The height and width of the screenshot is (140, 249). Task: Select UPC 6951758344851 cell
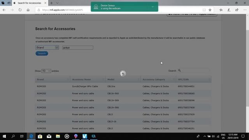(x=186, y=86)
